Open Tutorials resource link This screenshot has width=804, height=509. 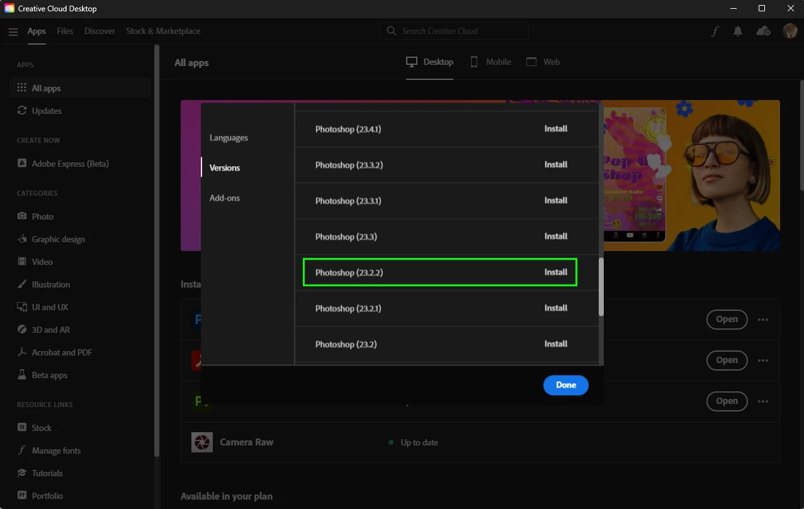pyautogui.click(x=40, y=473)
